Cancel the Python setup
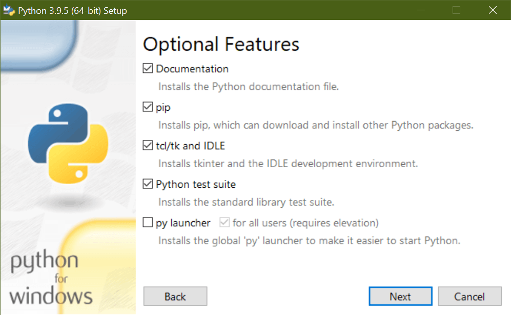Screen dimensions: 511x315 (x=469, y=296)
